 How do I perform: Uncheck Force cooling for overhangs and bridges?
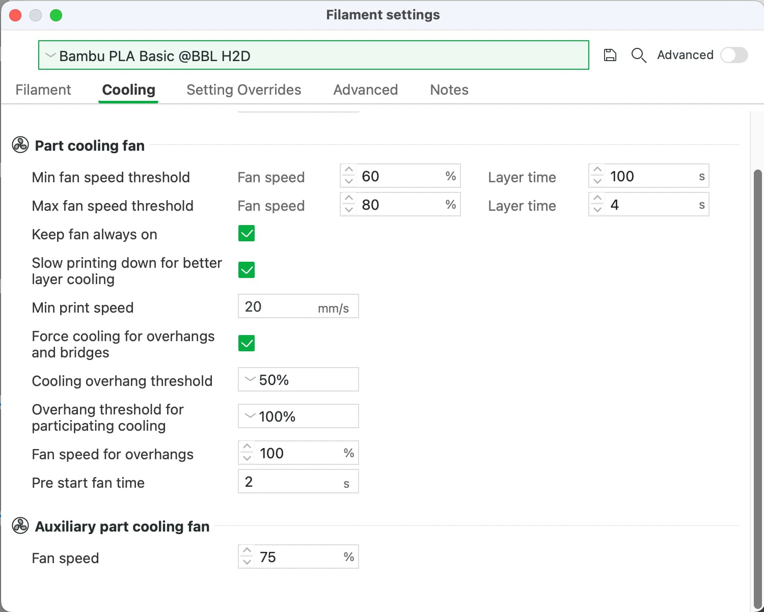[x=247, y=343]
